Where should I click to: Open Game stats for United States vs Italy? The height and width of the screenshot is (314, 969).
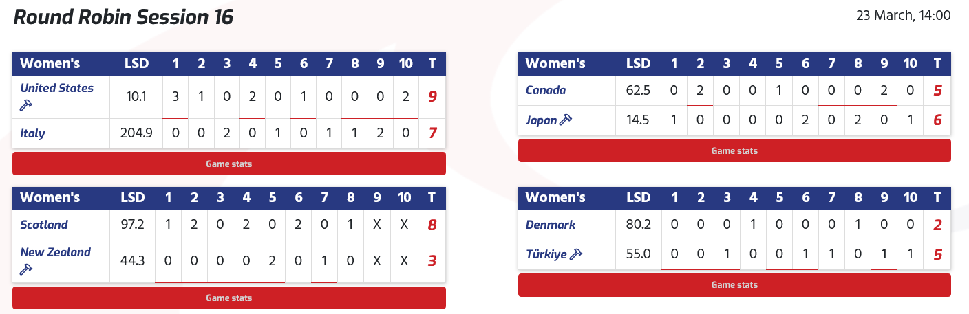(229, 164)
